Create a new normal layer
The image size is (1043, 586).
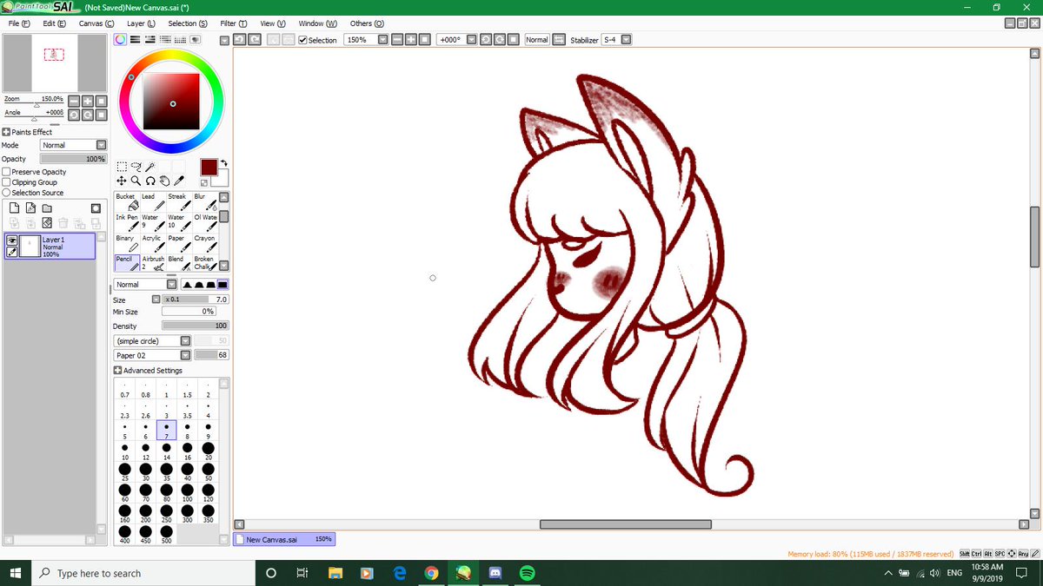tap(14, 208)
